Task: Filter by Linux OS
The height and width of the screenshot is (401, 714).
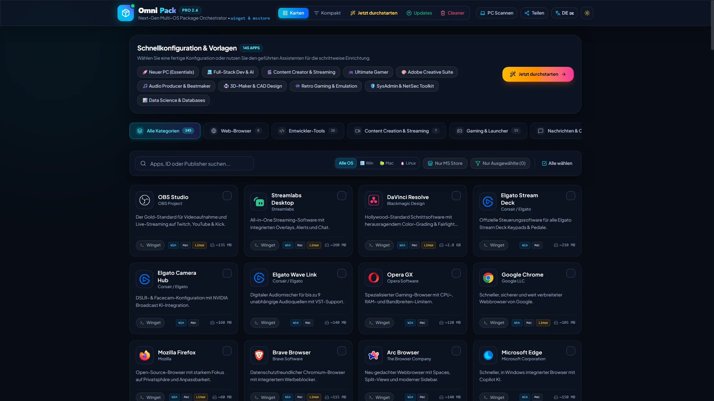Action: pyautogui.click(x=408, y=163)
